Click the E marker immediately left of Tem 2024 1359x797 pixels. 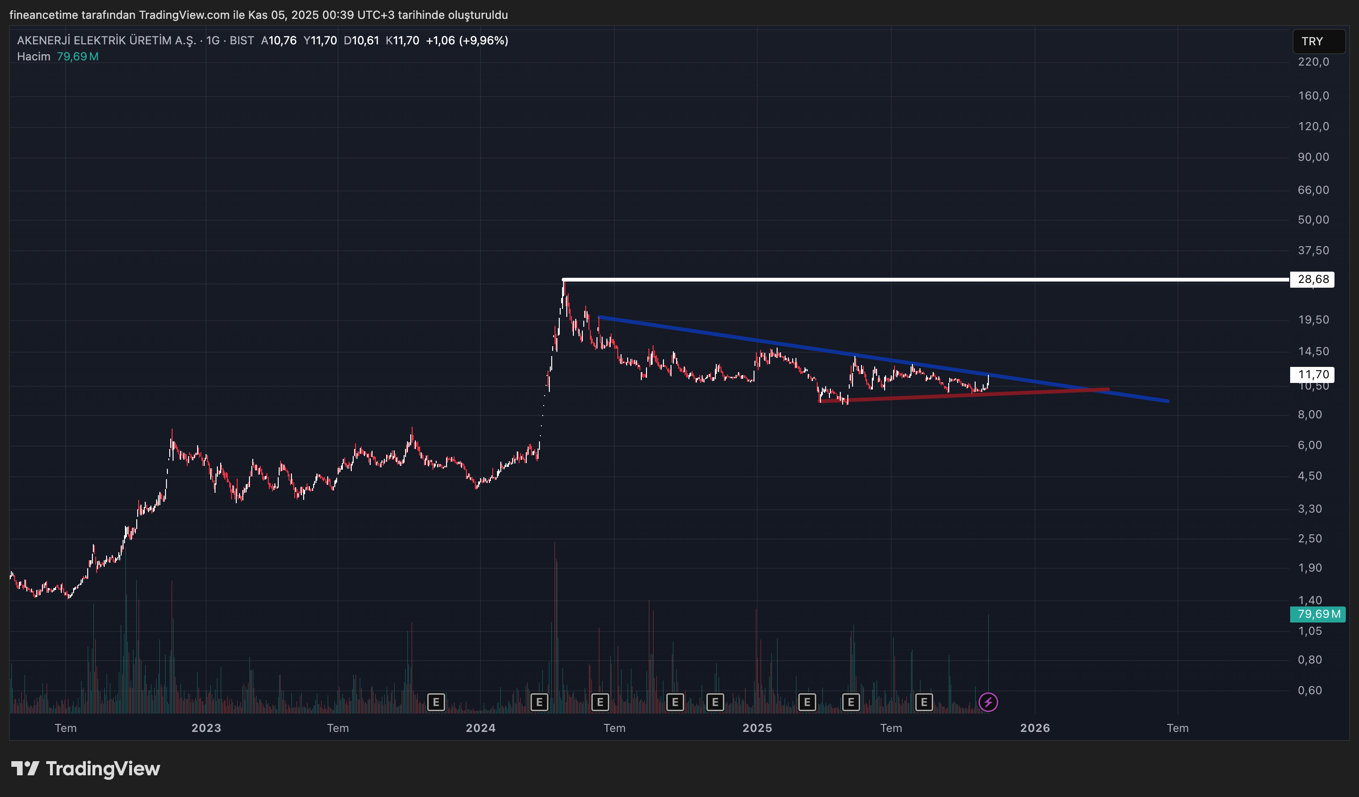[600, 702]
